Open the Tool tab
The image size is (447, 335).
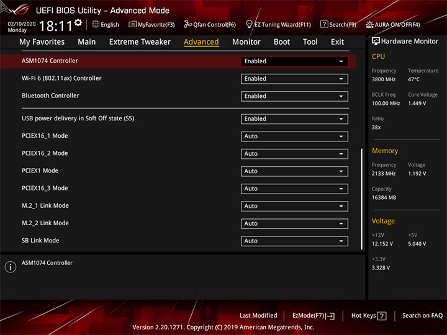point(310,42)
